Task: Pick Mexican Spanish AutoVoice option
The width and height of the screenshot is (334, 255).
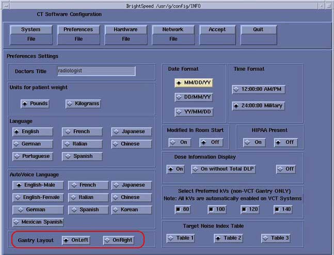Action: tap(38, 222)
